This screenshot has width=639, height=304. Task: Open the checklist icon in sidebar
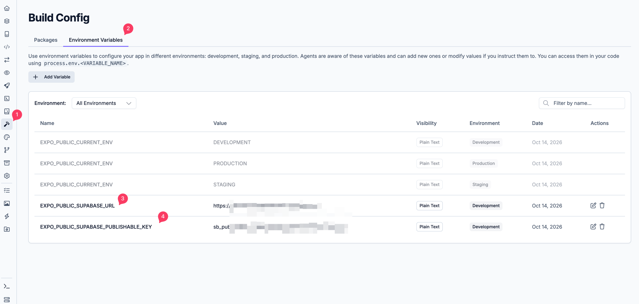[7, 190]
